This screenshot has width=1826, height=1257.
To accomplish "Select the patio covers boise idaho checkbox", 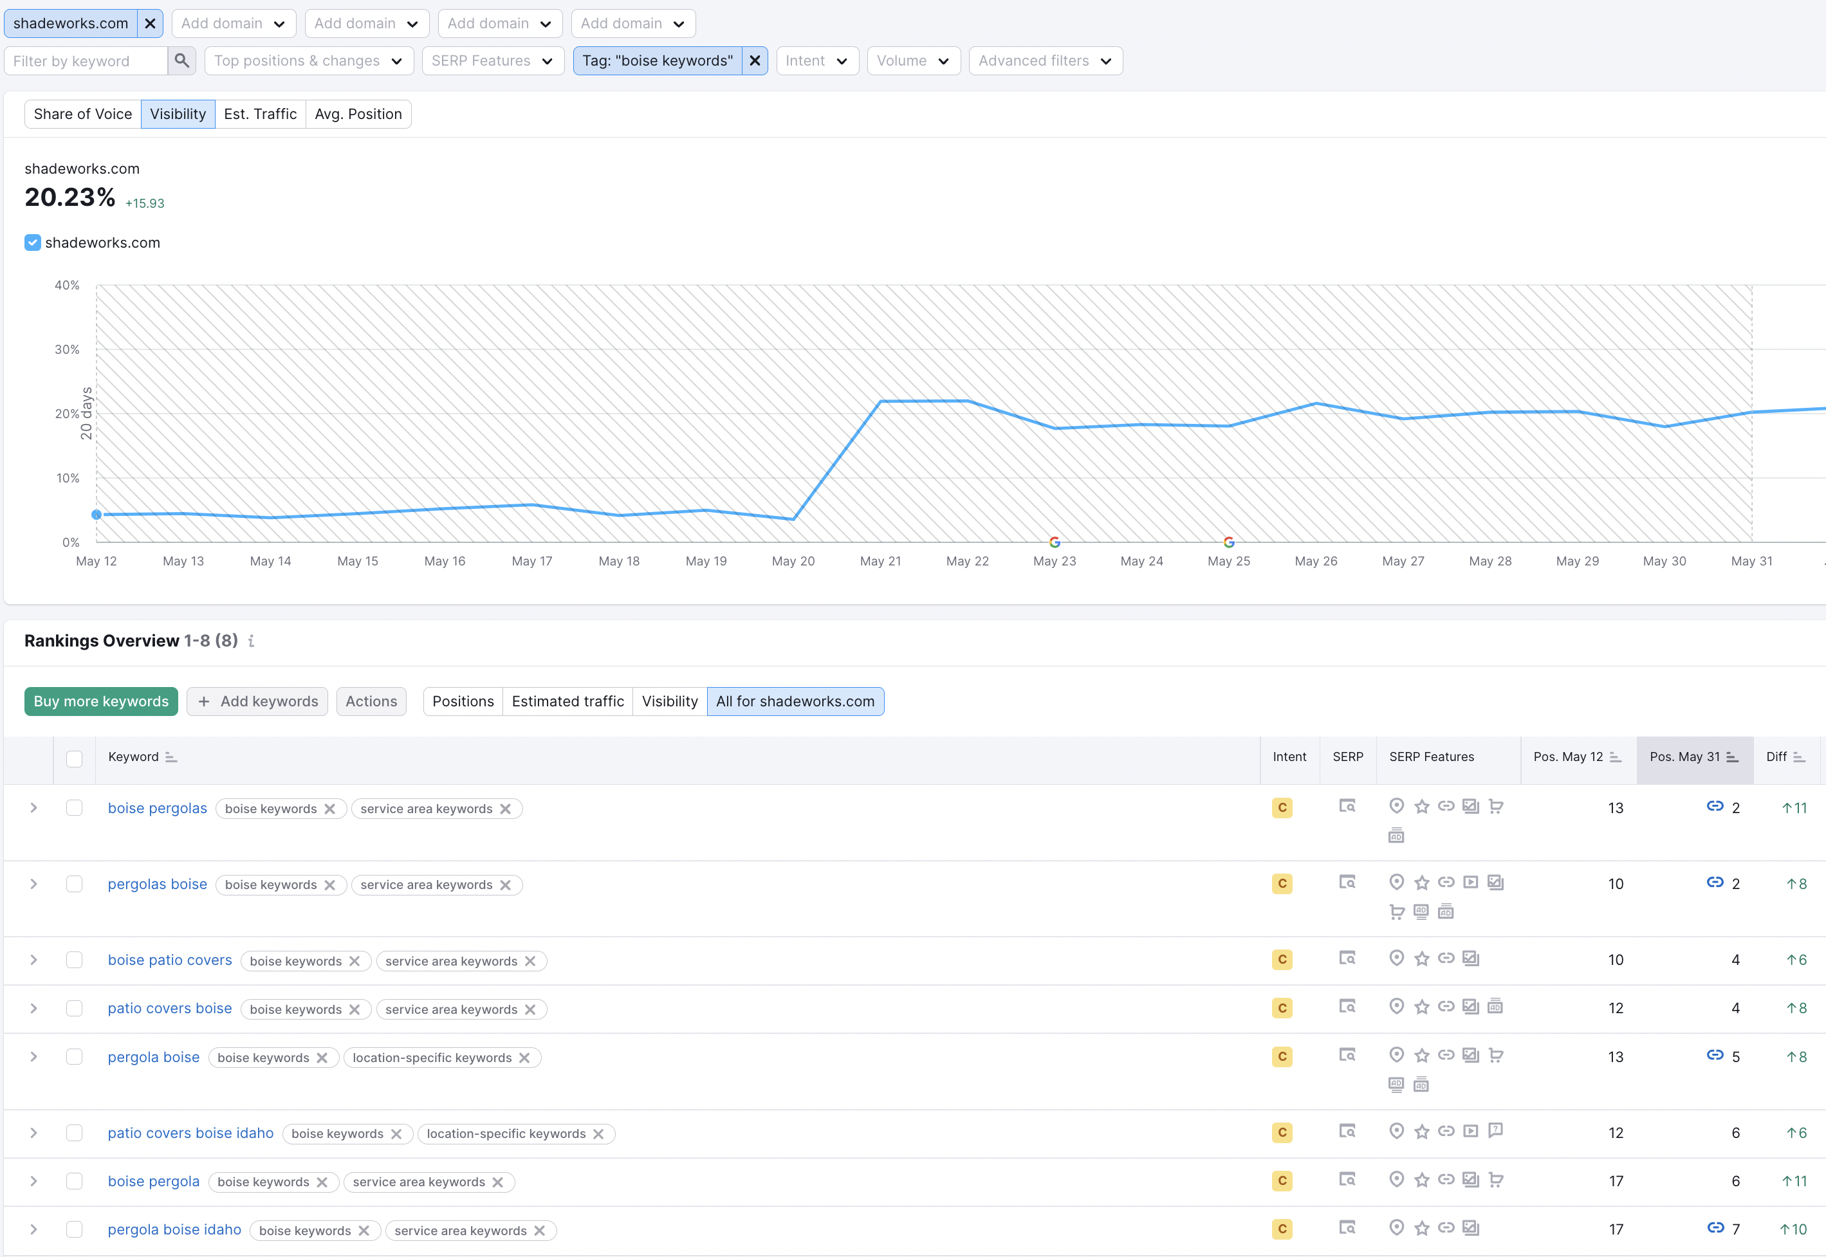I will click(x=74, y=1133).
